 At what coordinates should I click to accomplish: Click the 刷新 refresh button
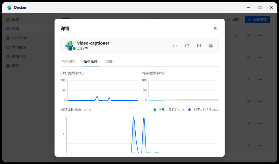click(x=233, y=19)
